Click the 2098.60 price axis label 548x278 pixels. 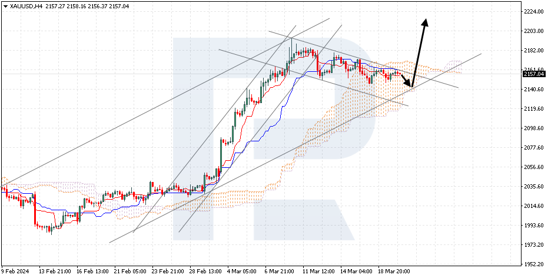point(534,128)
